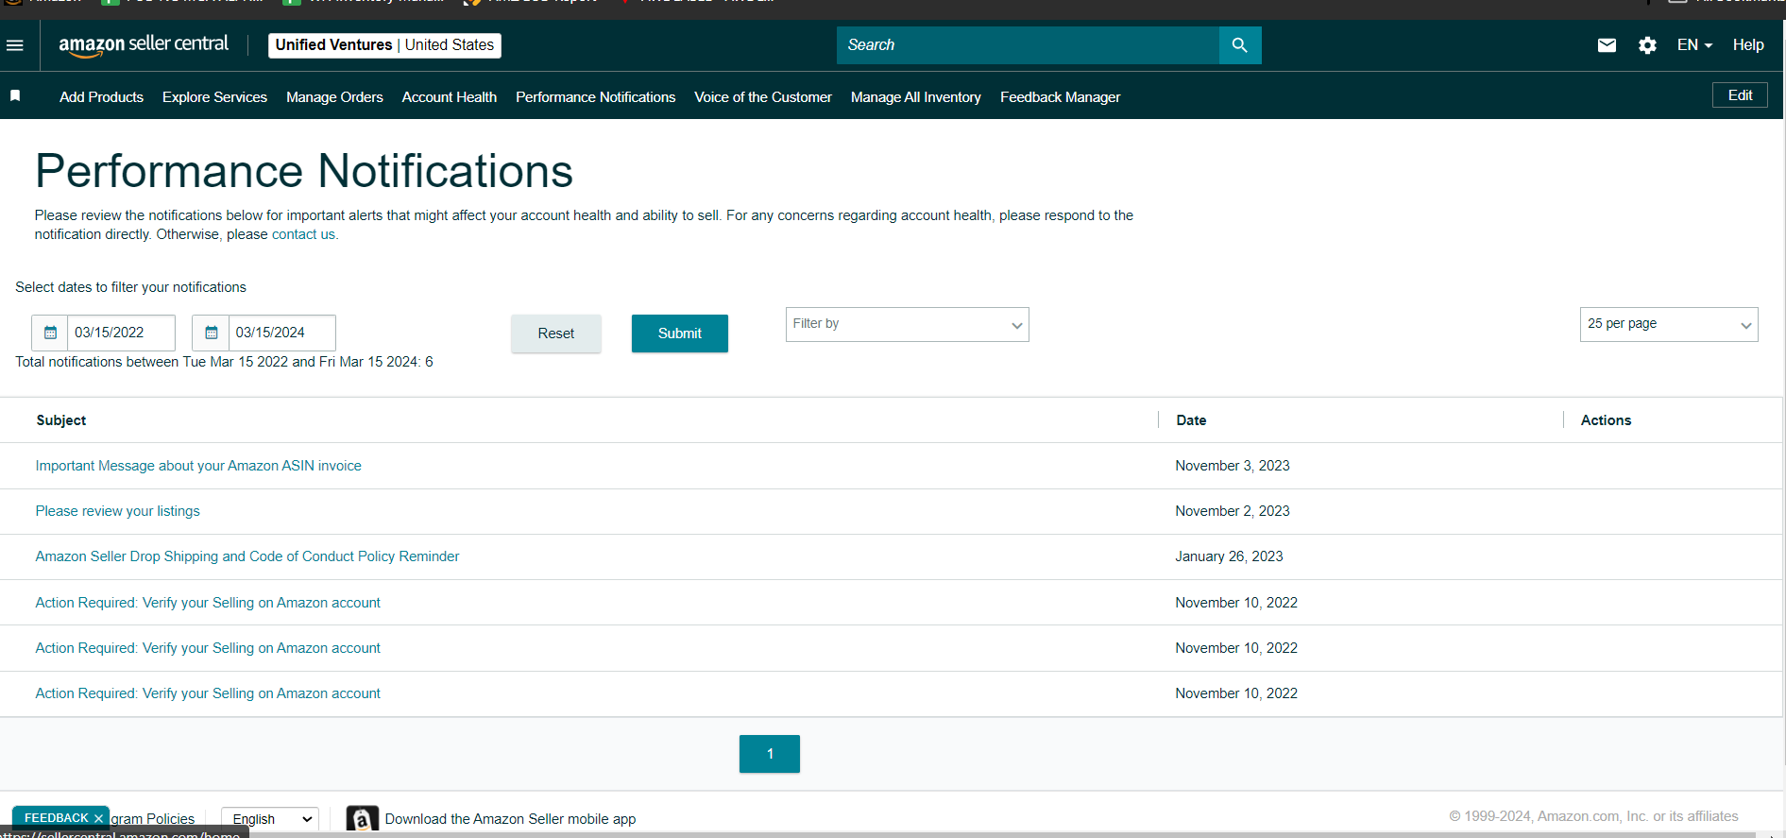Click the Amazon Seller mobile app icon

click(x=362, y=819)
